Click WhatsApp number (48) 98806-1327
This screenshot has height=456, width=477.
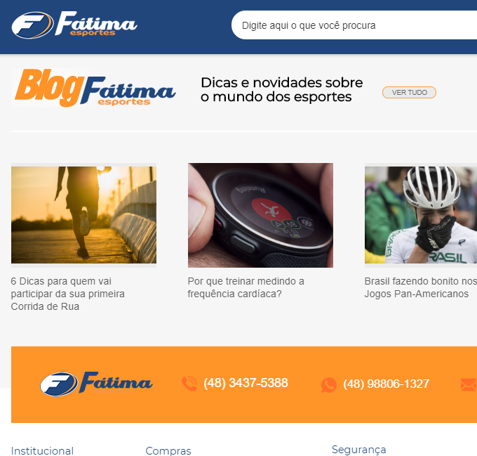coord(386,384)
